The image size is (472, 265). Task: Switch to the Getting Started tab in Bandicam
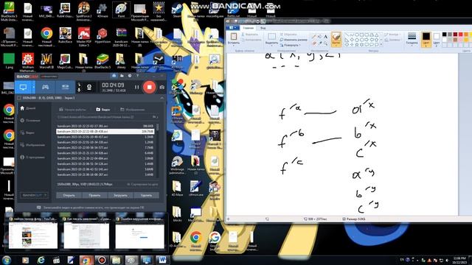click(72, 110)
